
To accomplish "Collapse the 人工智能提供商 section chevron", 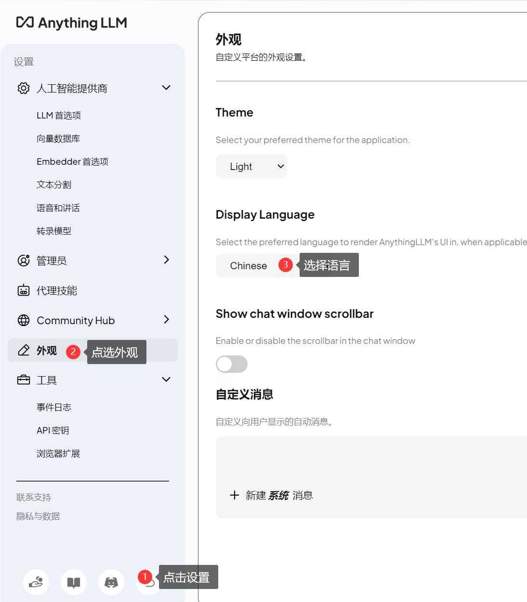I will coord(166,88).
